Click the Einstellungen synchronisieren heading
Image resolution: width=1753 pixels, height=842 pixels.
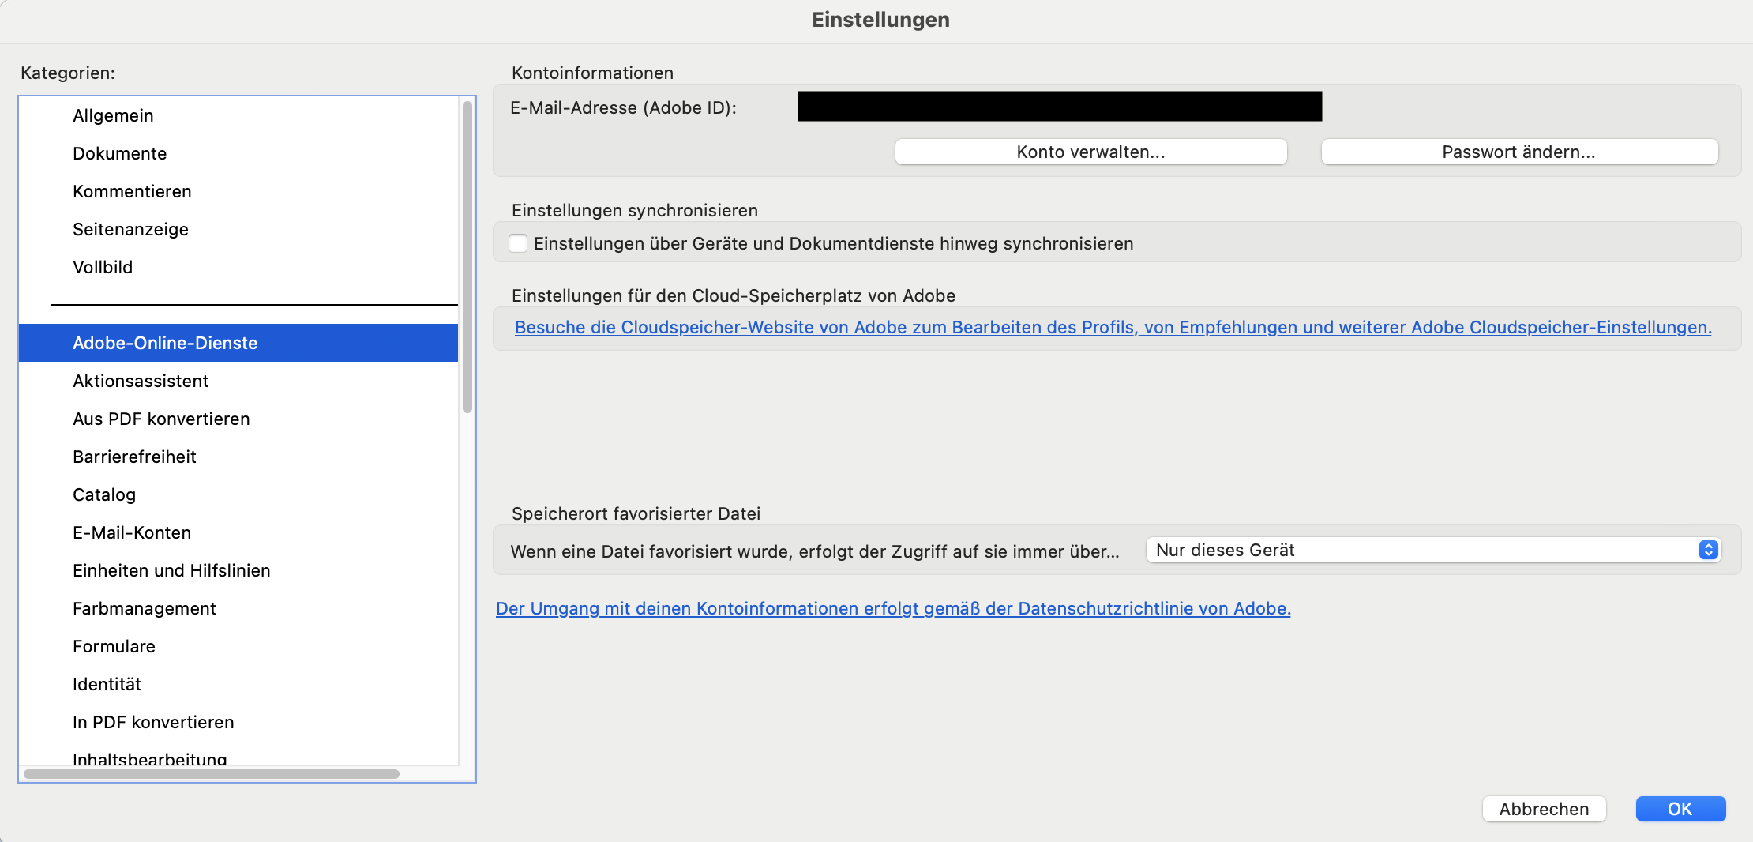pyautogui.click(x=635, y=210)
